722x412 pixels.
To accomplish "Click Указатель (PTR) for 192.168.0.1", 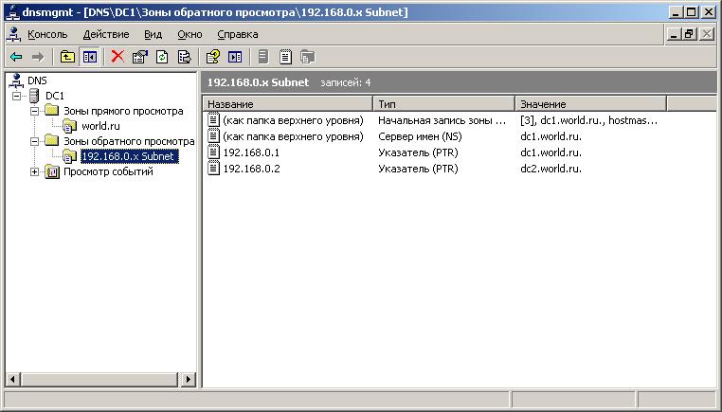I will coord(418,152).
